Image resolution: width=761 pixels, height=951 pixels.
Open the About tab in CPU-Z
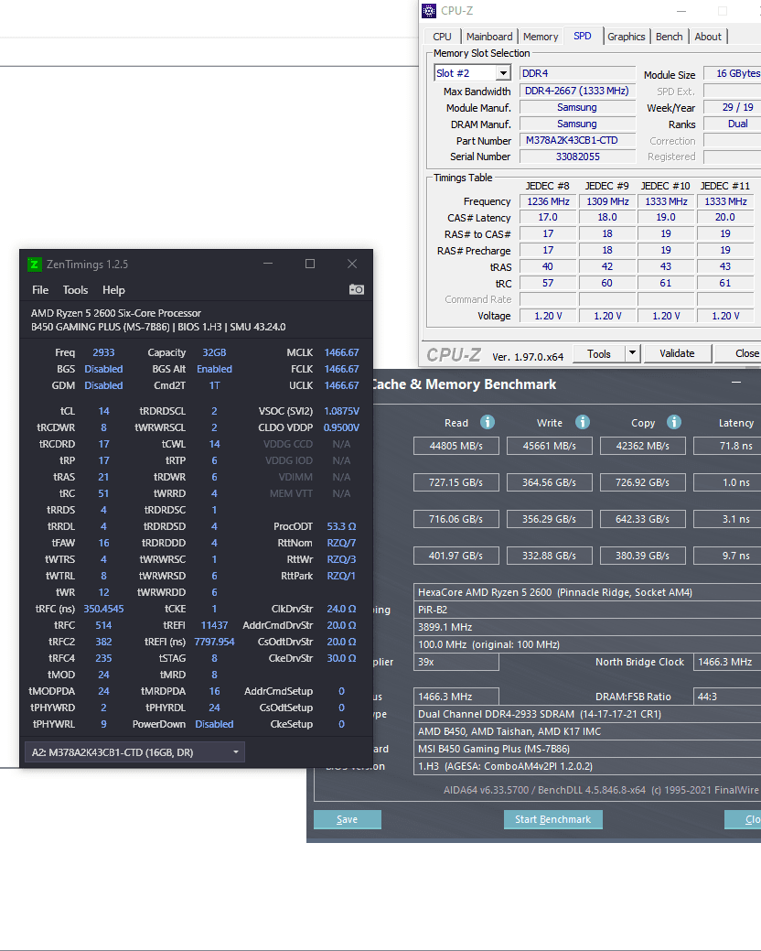click(708, 37)
